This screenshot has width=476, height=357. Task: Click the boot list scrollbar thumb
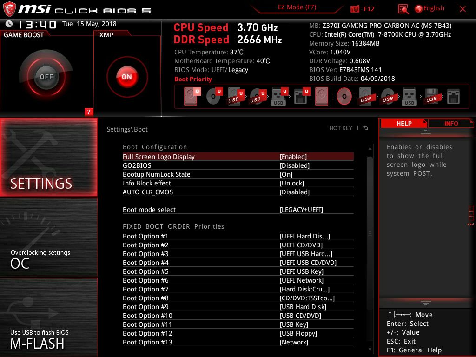[370, 234]
